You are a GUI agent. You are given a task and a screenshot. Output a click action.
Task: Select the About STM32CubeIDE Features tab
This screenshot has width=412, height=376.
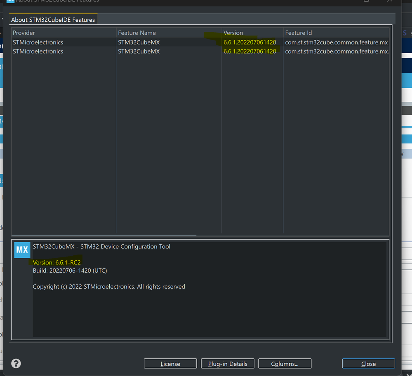coord(53,20)
